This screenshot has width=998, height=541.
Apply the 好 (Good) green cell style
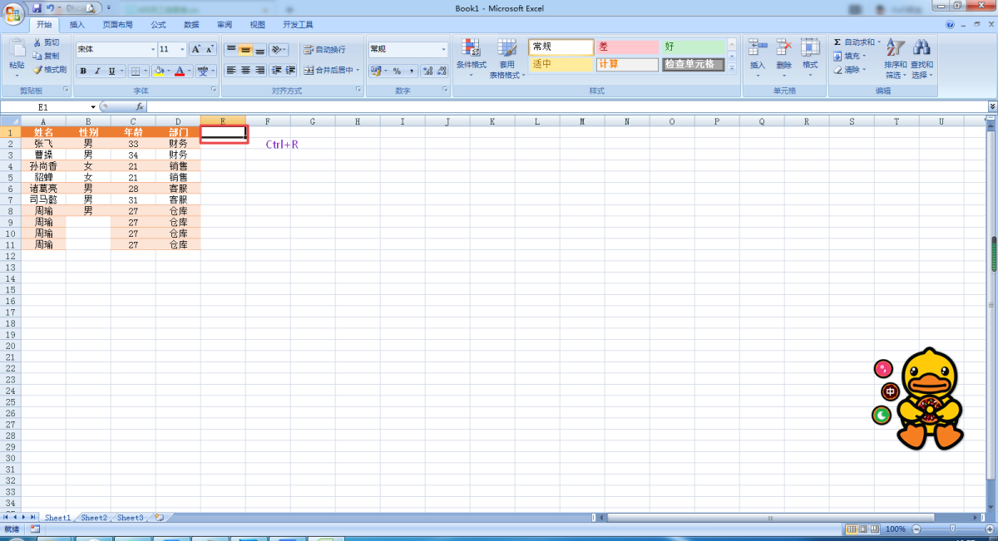693,47
